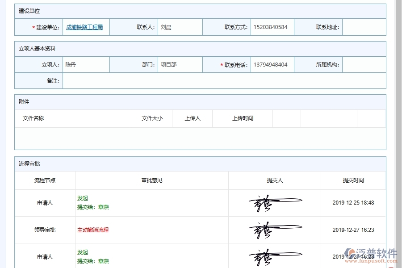Click the 流程审批 section header
The width and height of the screenshot is (402, 268).
click(x=29, y=164)
